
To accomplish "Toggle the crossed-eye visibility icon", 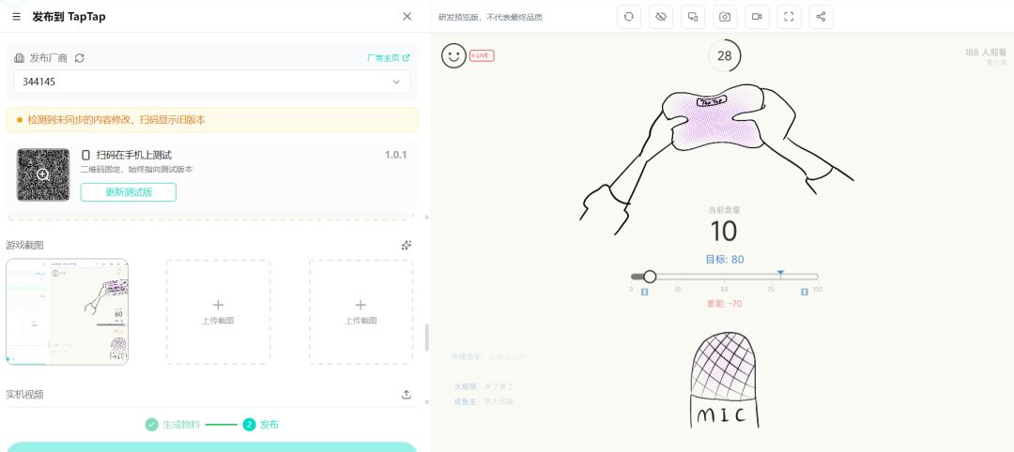I will click(661, 17).
